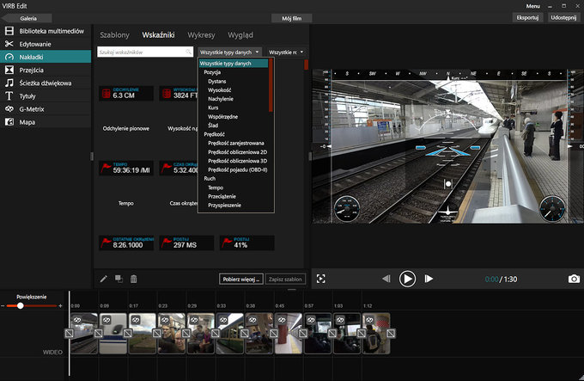Click Pobierz więcej button
Image resolution: width=584 pixels, height=381 pixels.
click(x=241, y=279)
